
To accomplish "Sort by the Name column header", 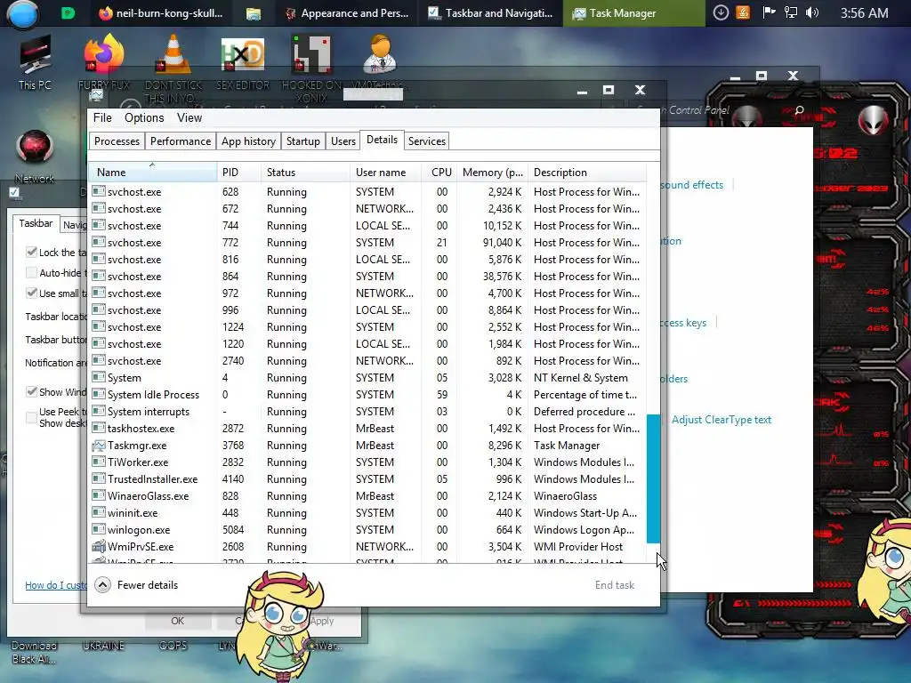I will (153, 173).
